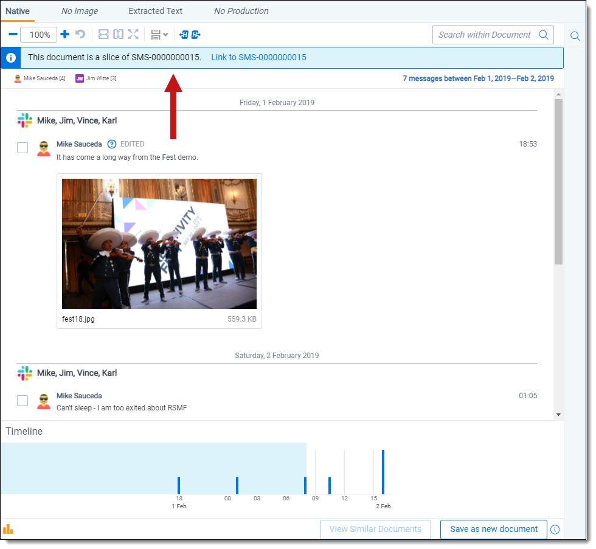The width and height of the screenshot is (596, 549).
Task: Check the 18:53 Mike Sauceda message box
Action: tap(23, 148)
